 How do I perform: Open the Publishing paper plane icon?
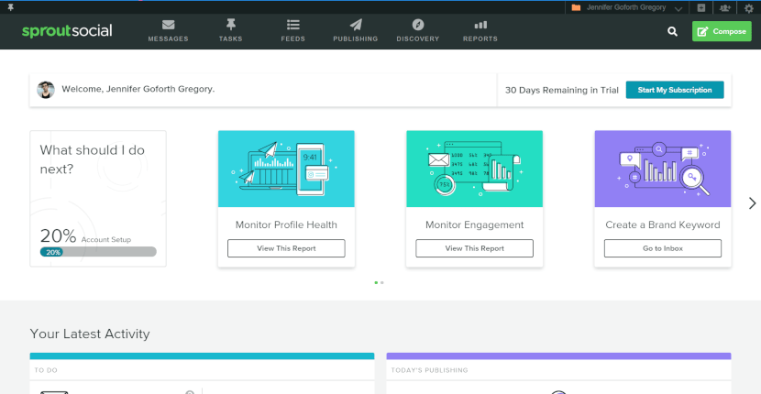tap(356, 25)
